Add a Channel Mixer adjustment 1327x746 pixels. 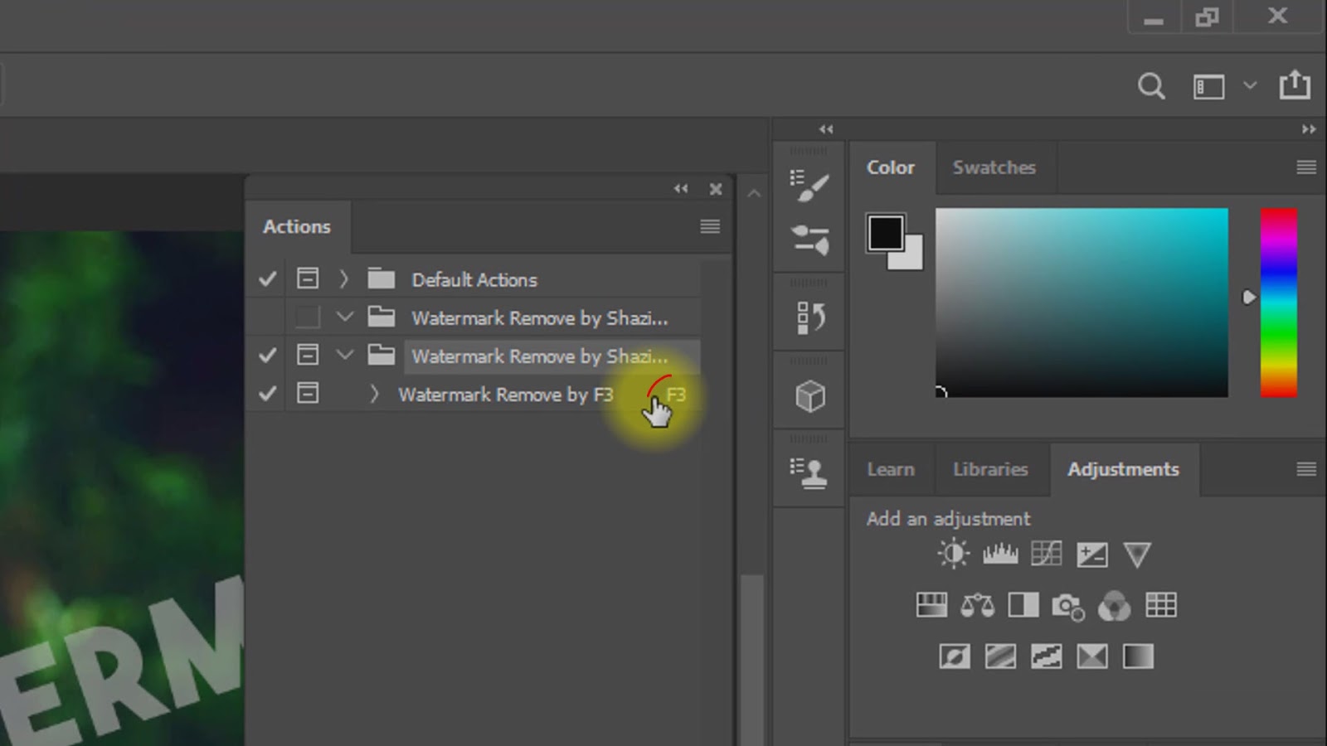point(1114,606)
